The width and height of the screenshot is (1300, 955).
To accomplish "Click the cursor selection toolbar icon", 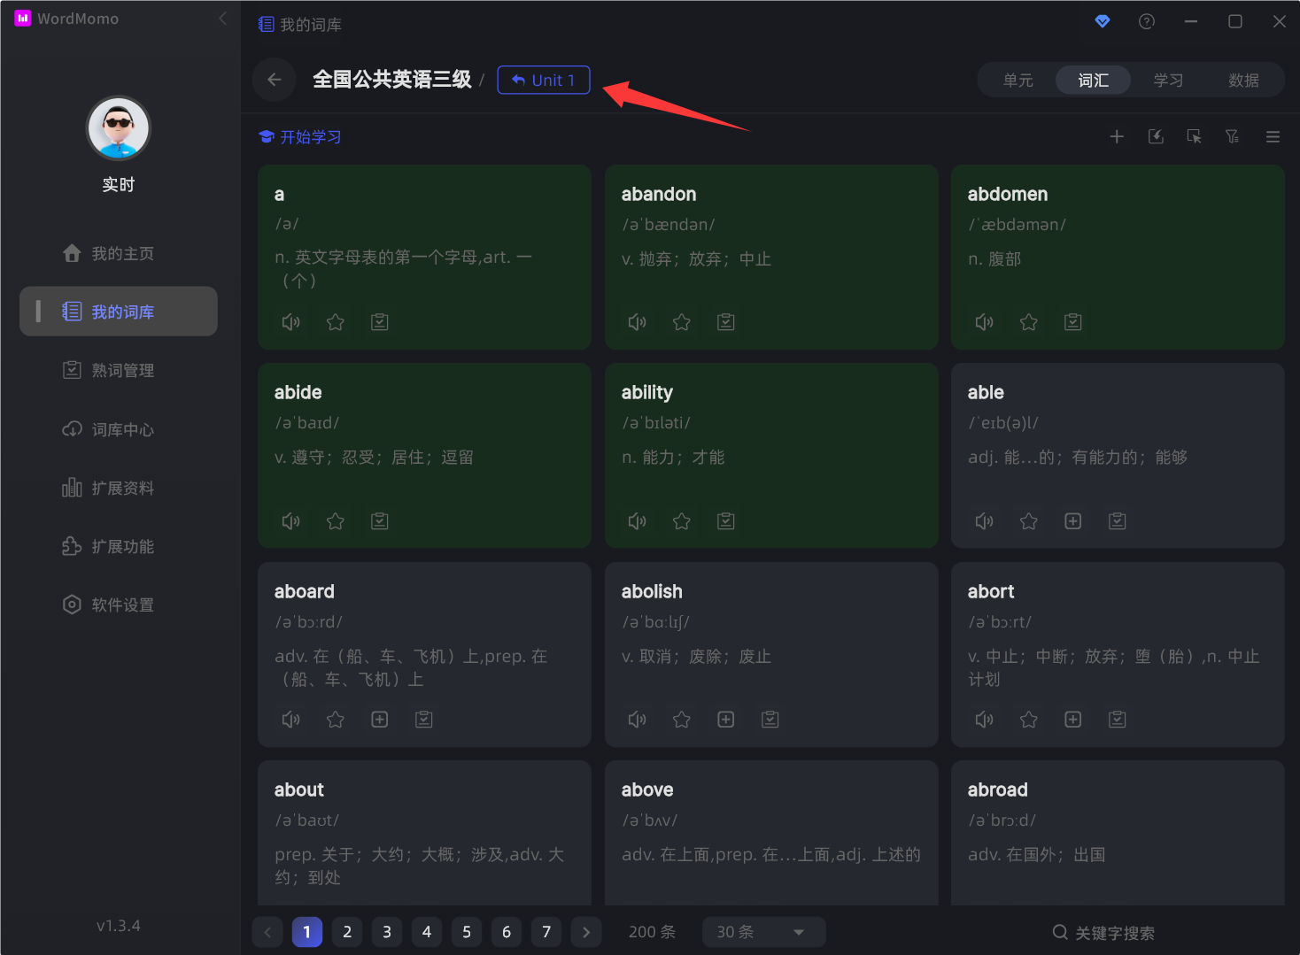I will (x=1194, y=136).
